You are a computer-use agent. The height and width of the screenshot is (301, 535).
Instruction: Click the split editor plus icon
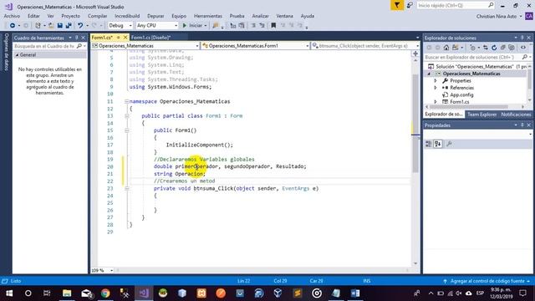415,54
